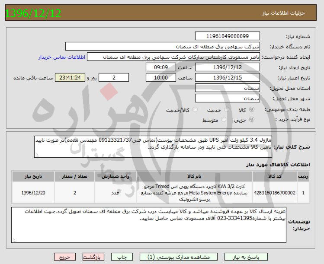This screenshot has height=264, width=324.
Task: Click item code 428316018670002 cell
Action: (x=275, y=193)
